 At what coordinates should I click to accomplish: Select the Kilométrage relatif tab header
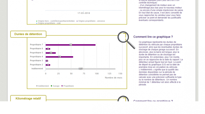coord(28,98)
